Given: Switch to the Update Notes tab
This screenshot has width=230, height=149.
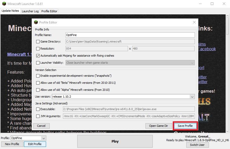Looking at the screenshot, I should [10, 11].
